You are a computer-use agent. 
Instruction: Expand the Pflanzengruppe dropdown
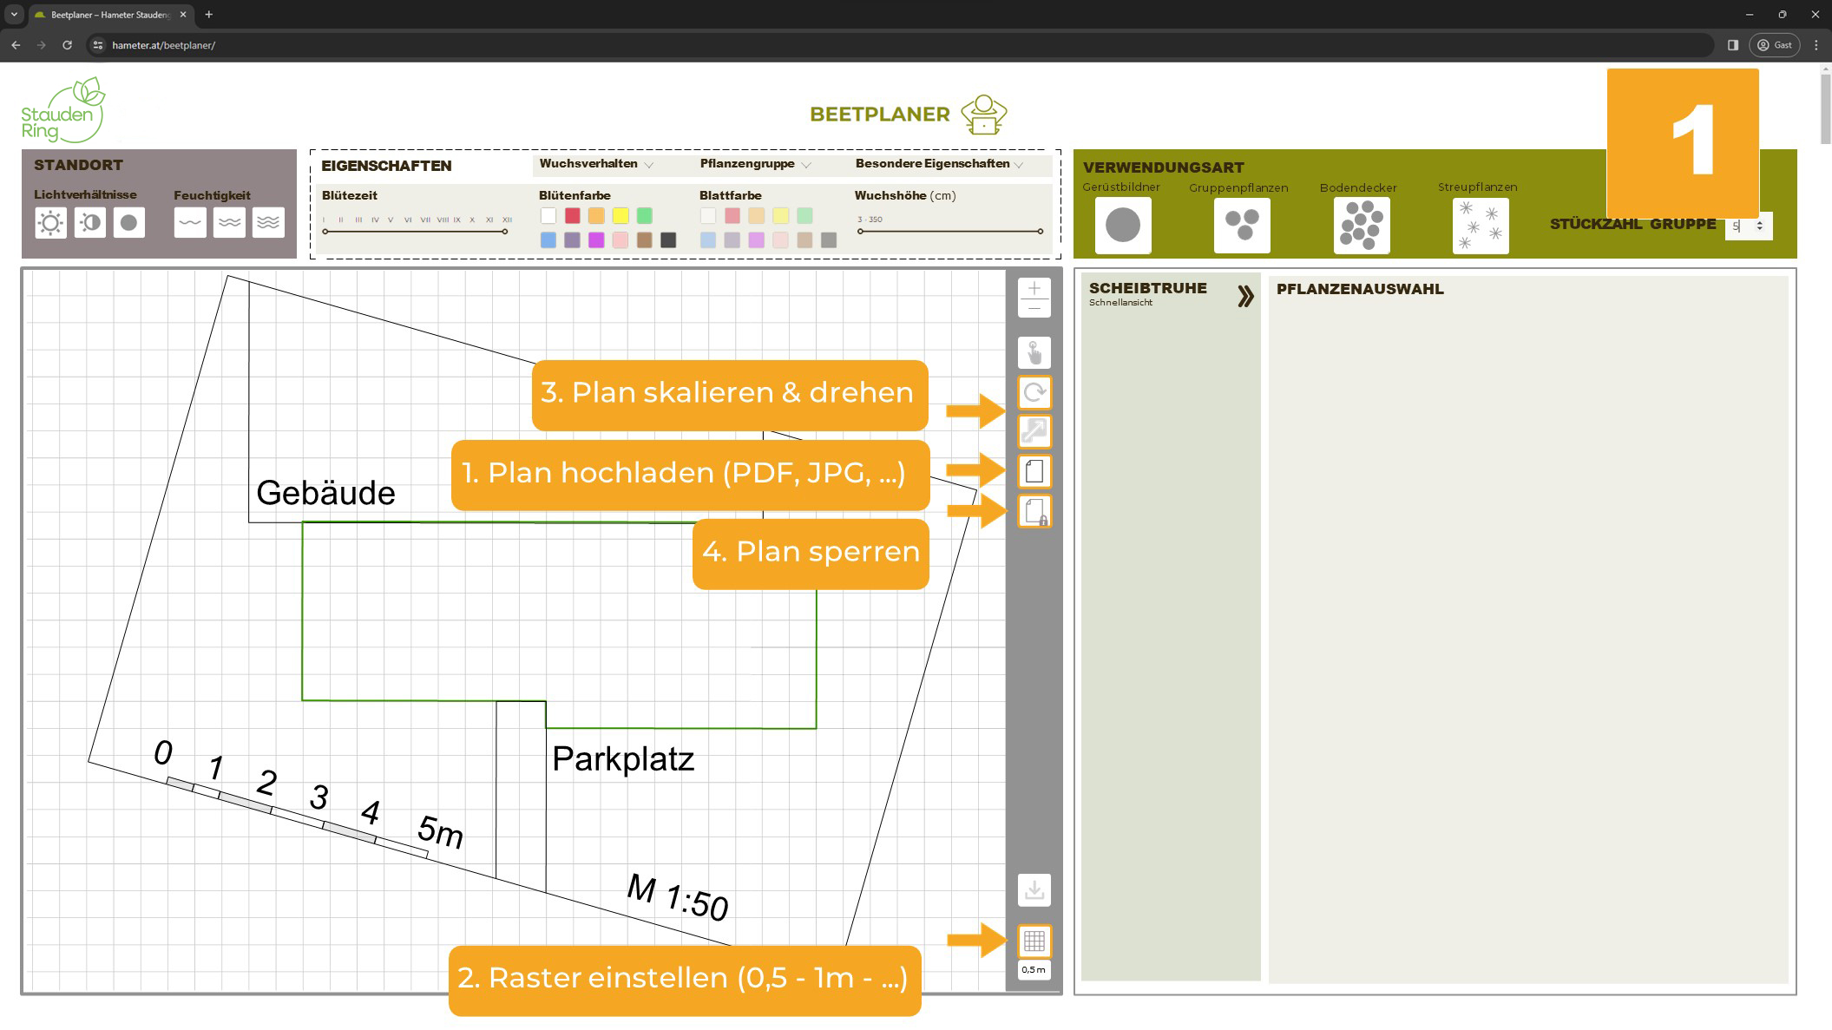(755, 164)
